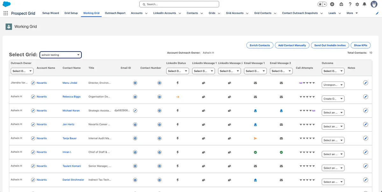Screen dimensions: 382x192
Task: Open LinkedIn Message 2 for Tanja Bauer
Action: [229, 138]
